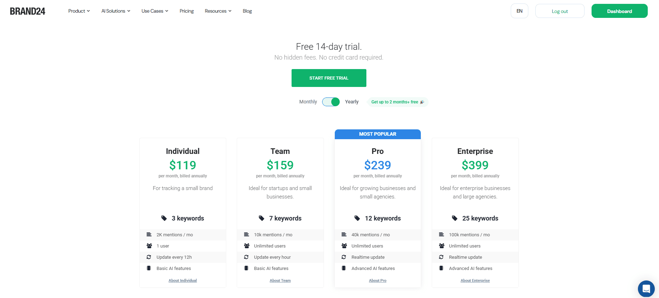The image size is (659, 298).
Task: Expand the Use Cases dropdown menu
Action: coord(155,11)
